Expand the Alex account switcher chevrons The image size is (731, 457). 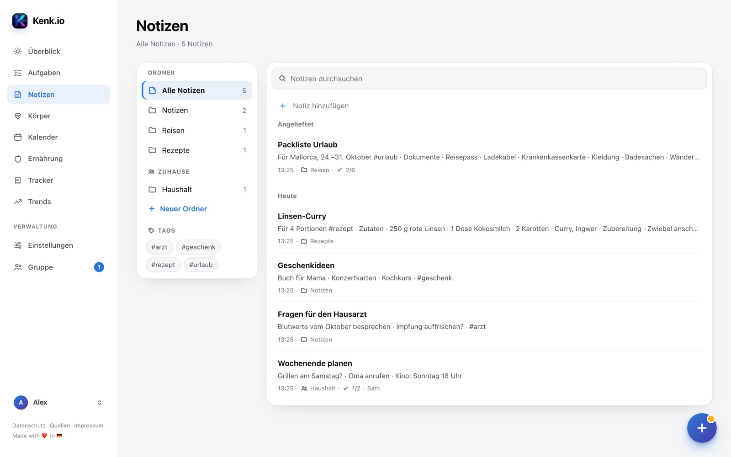click(x=100, y=403)
